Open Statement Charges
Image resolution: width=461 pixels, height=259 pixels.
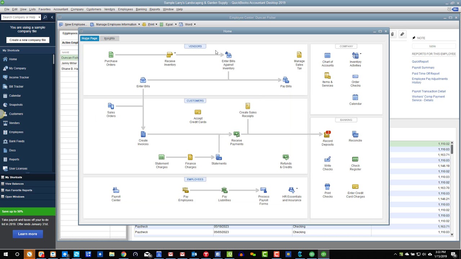point(162,157)
